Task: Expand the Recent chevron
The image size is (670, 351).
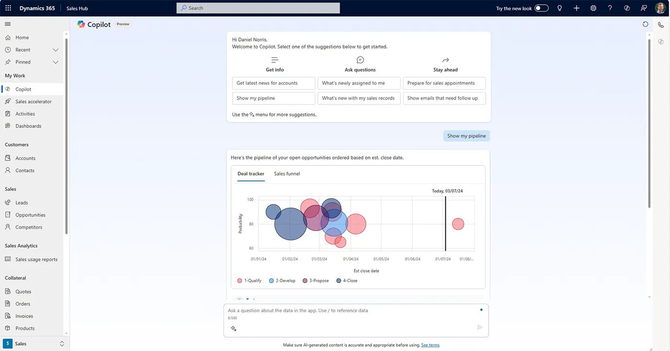Action: point(56,50)
